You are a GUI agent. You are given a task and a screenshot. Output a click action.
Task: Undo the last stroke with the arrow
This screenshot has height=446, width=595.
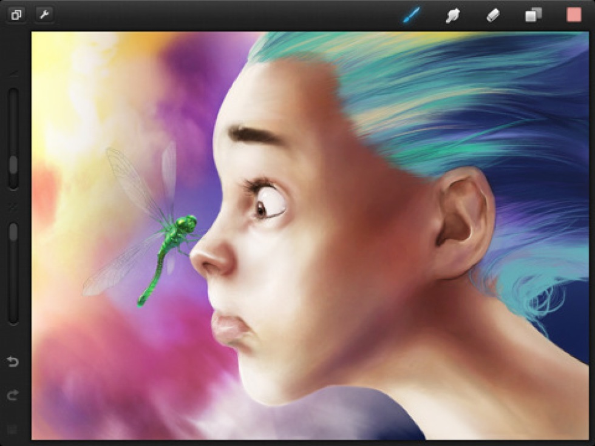[x=13, y=362]
